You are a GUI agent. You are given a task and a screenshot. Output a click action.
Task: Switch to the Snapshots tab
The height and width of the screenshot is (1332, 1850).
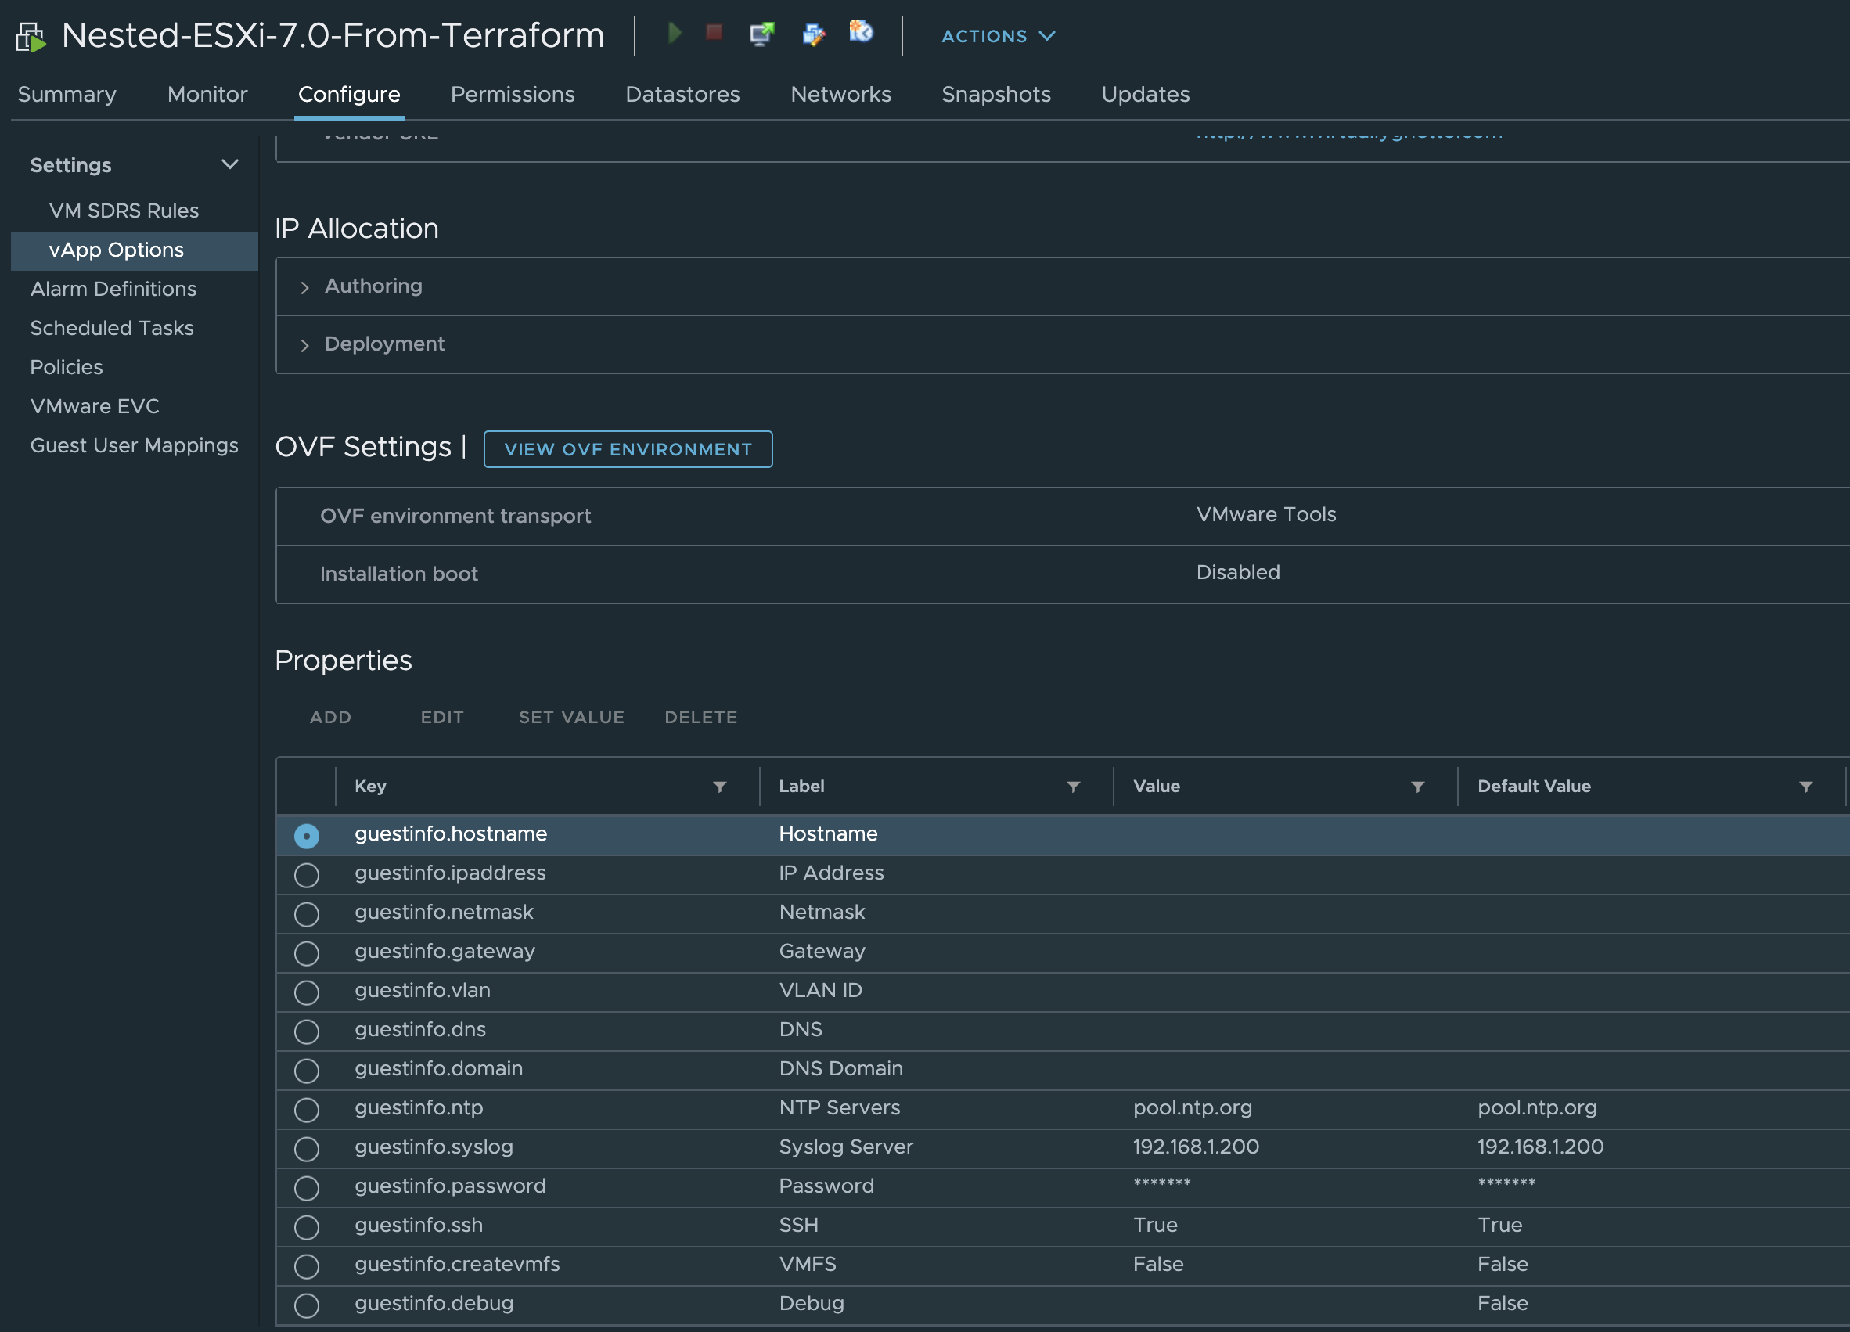coord(996,95)
